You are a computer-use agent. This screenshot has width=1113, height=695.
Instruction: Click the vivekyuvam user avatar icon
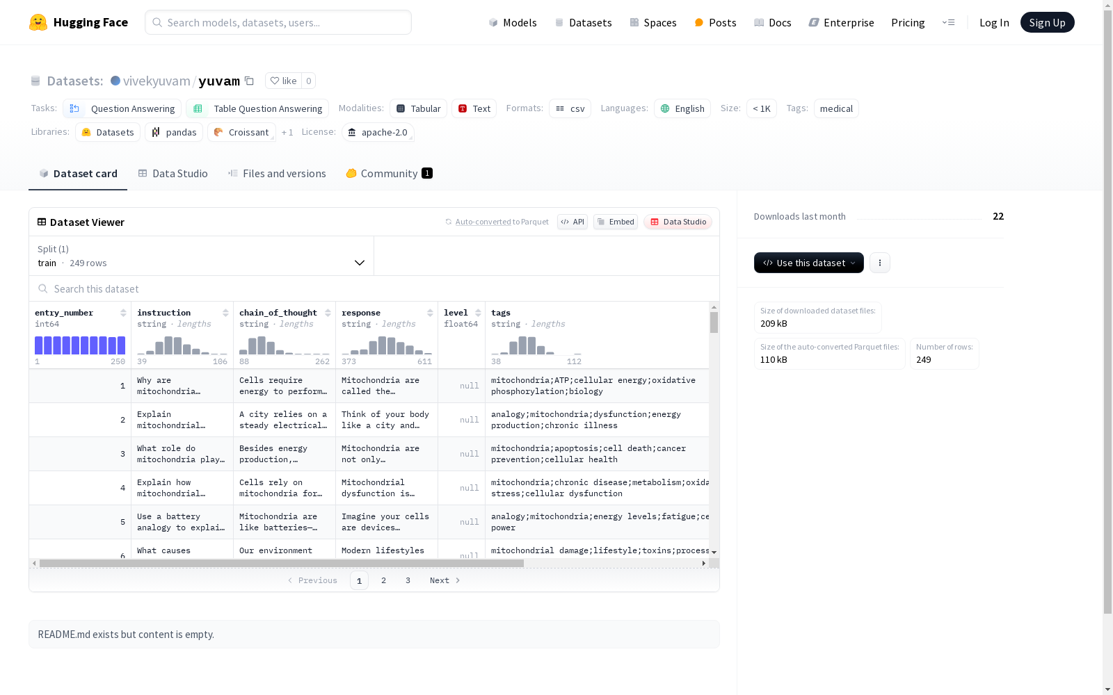115,81
